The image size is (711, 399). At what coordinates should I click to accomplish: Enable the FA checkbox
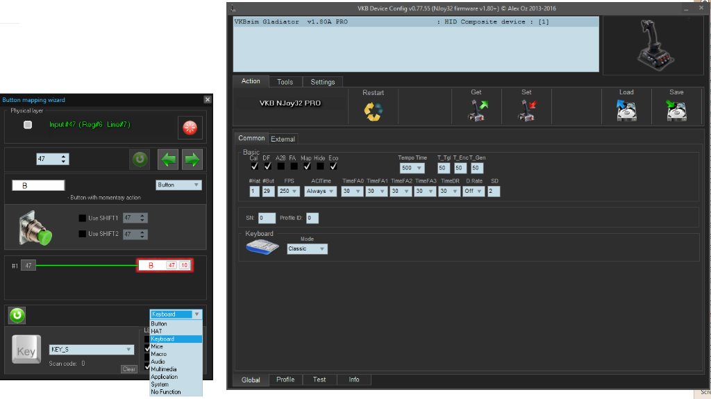tap(294, 167)
